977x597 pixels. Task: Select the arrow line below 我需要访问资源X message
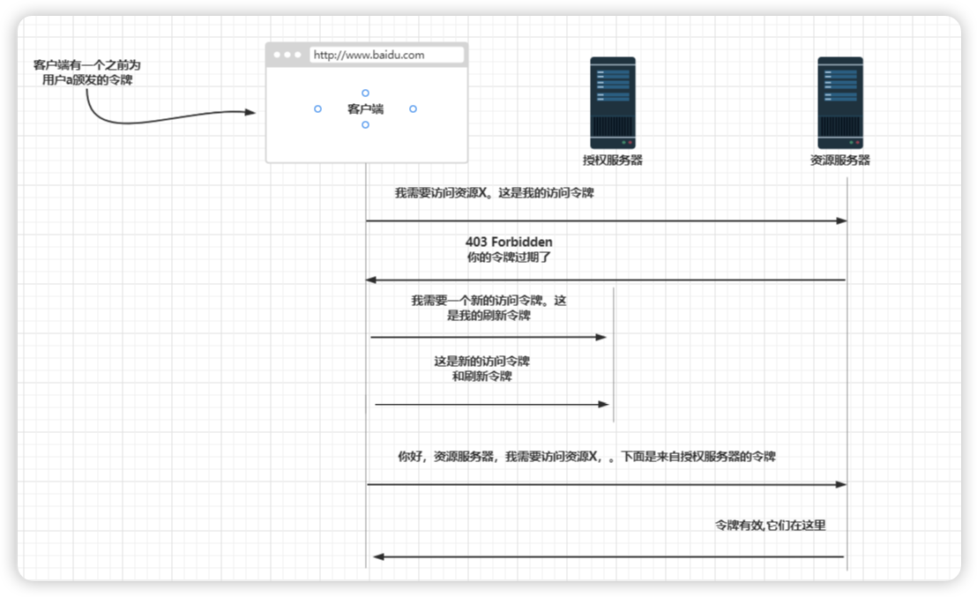pos(607,220)
